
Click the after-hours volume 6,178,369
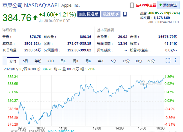(x=162, y=18)
